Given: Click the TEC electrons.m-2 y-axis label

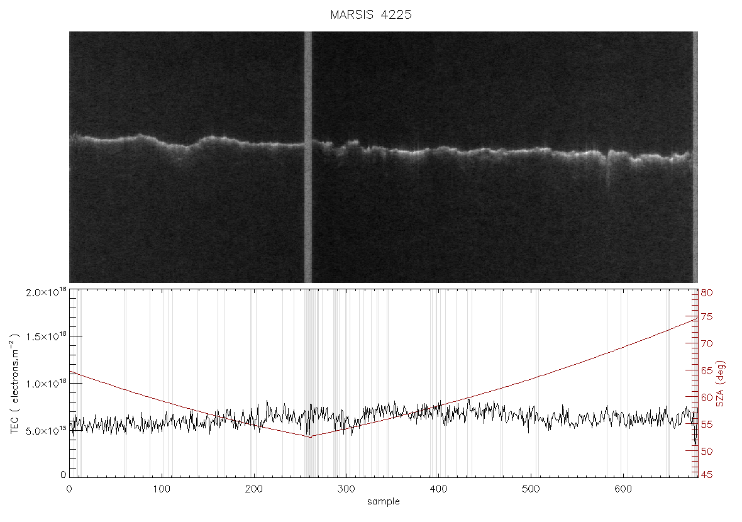Looking at the screenshot, I should click(x=14, y=384).
